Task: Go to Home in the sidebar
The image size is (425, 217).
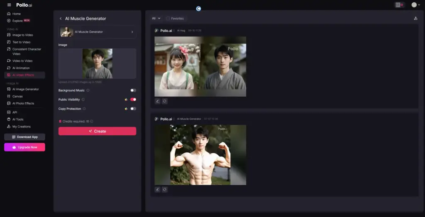Action: pos(16,14)
